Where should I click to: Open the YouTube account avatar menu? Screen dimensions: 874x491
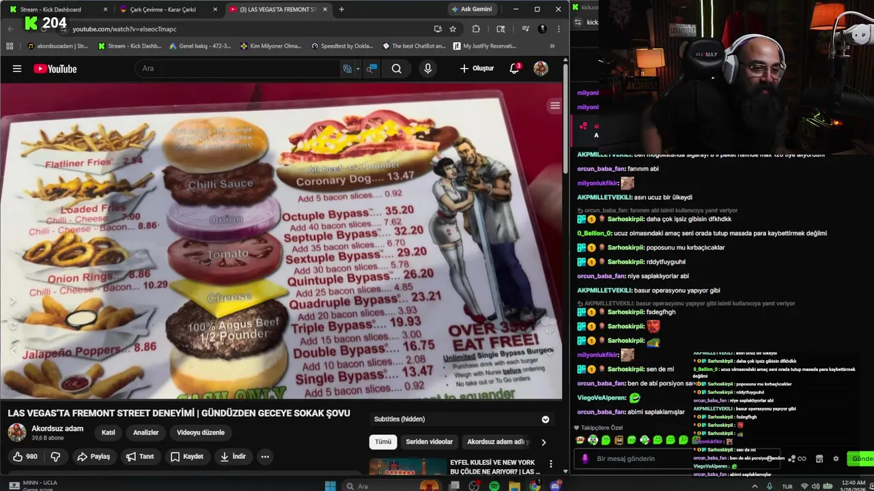click(x=541, y=68)
